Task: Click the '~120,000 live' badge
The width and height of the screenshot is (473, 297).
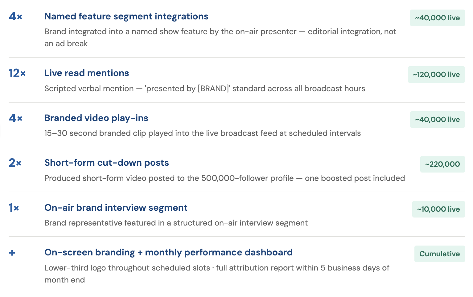Action: point(436,75)
